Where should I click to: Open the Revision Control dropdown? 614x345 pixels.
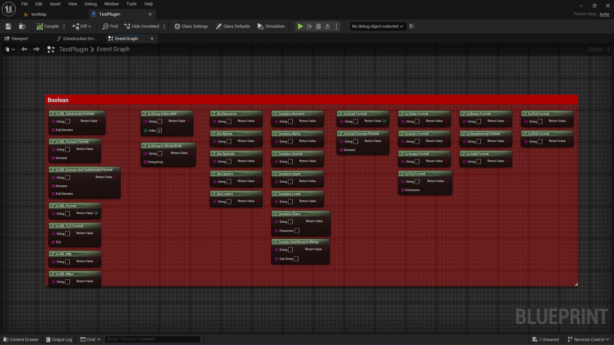click(x=588, y=340)
